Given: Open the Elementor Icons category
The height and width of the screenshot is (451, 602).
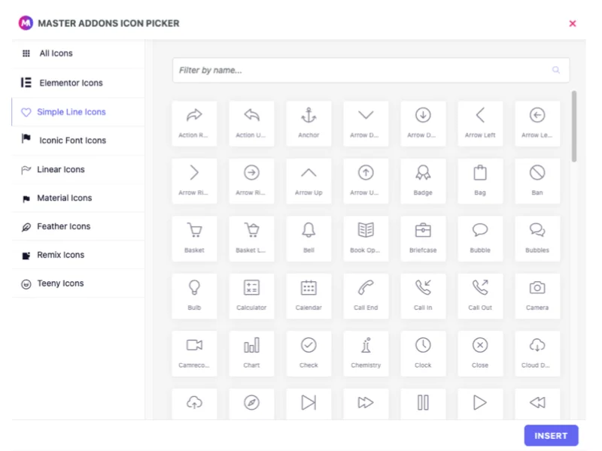Looking at the screenshot, I should tap(78, 83).
